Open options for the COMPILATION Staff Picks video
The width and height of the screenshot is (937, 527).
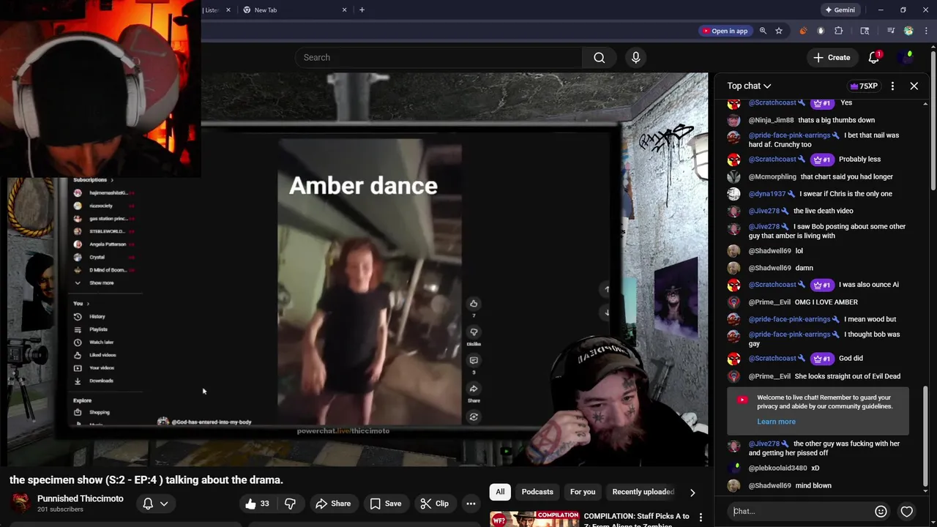click(x=701, y=518)
